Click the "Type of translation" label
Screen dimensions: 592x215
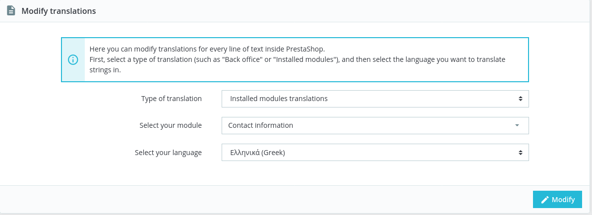(171, 99)
